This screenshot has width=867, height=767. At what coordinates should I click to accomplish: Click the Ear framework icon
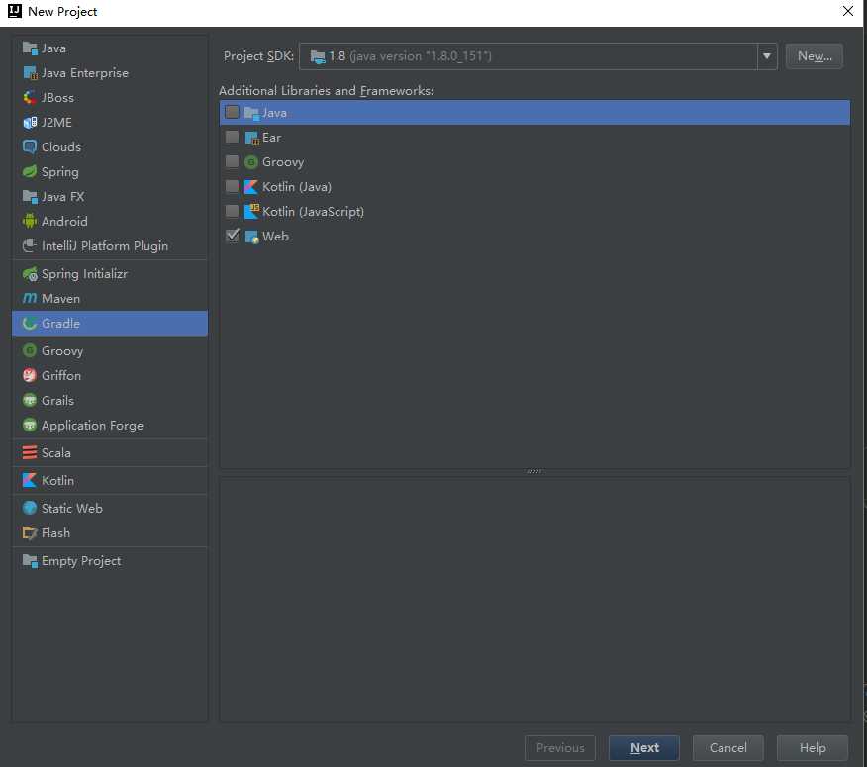point(251,138)
